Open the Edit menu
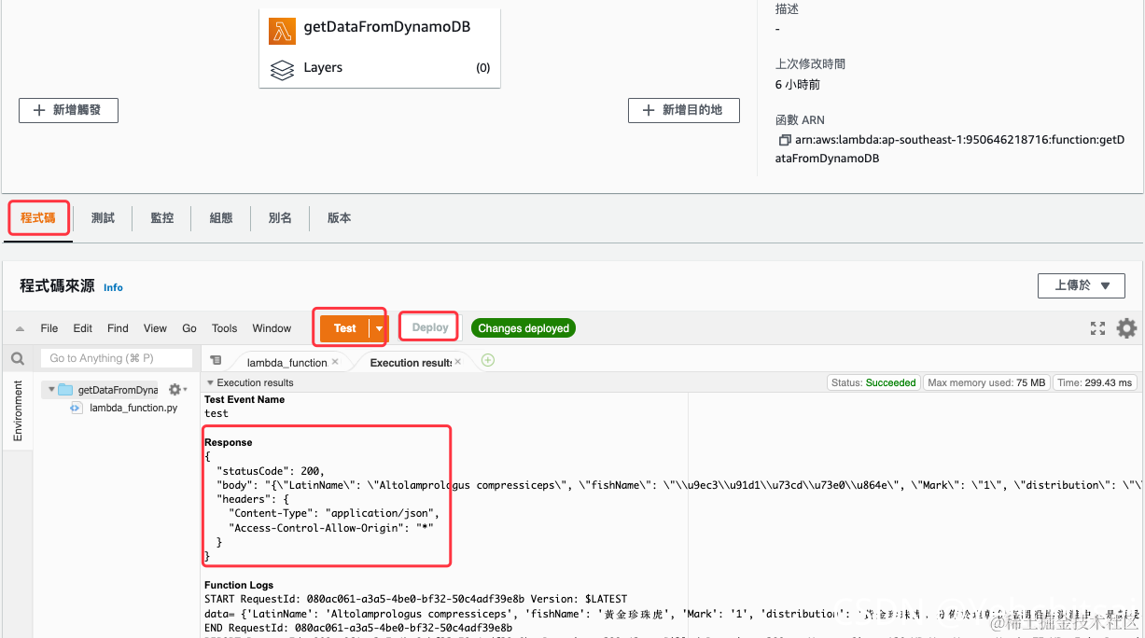This screenshot has height=638, width=1145. click(83, 328)
